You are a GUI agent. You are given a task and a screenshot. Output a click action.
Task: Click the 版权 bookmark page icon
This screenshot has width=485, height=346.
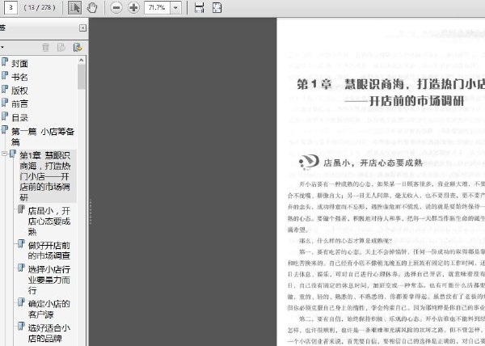coord(5,89)
